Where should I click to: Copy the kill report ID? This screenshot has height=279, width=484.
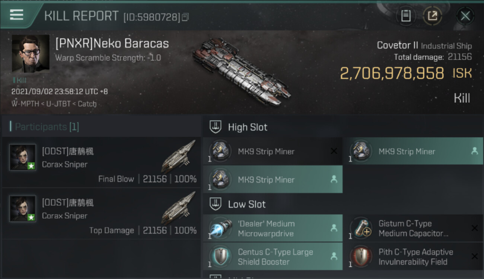click(x=185, y=17)
